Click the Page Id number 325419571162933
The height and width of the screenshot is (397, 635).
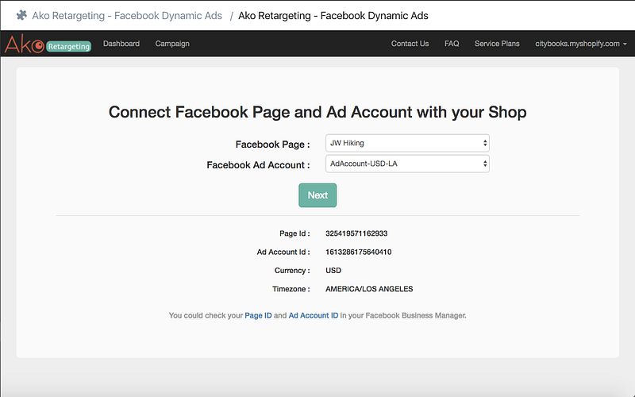(x=356, y=233)
